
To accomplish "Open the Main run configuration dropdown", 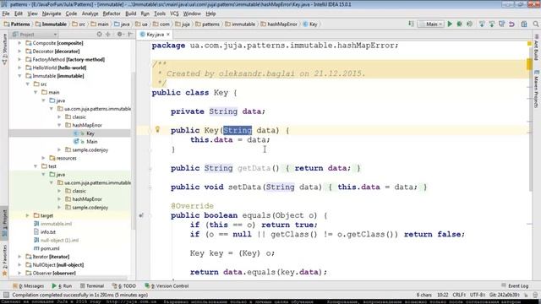I will [x=430, y=24].
